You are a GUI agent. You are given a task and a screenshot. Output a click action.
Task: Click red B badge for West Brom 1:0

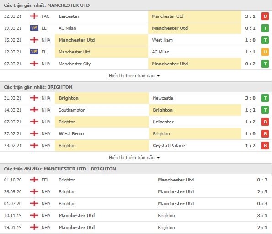(265, 134)
